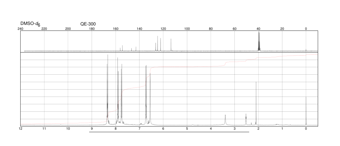
Task: Click the 1 ppm label on the proton axis
Action: (x=282, y=129)
